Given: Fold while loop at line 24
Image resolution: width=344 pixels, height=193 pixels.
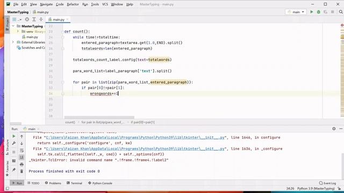Looking at the screenshot, I should 62,37.
